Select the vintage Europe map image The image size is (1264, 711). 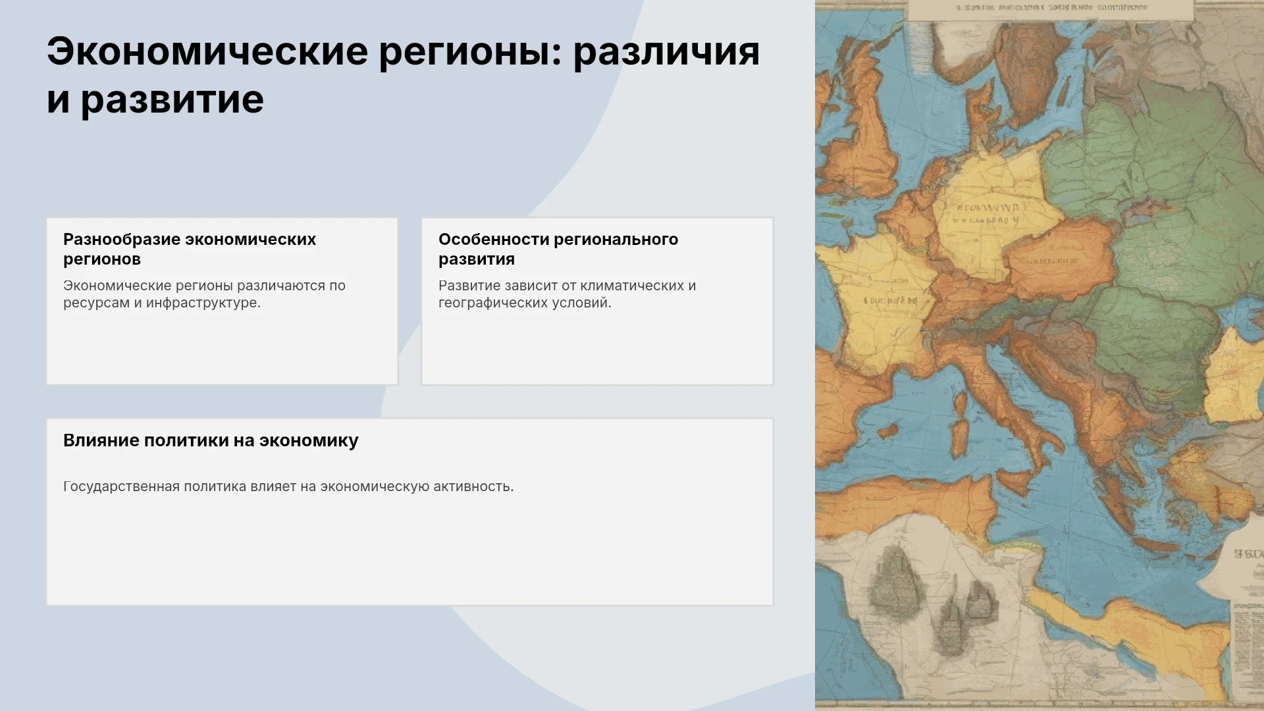(x=1040, y=355)
